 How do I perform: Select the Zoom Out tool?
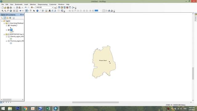click(x=5, y=11)
